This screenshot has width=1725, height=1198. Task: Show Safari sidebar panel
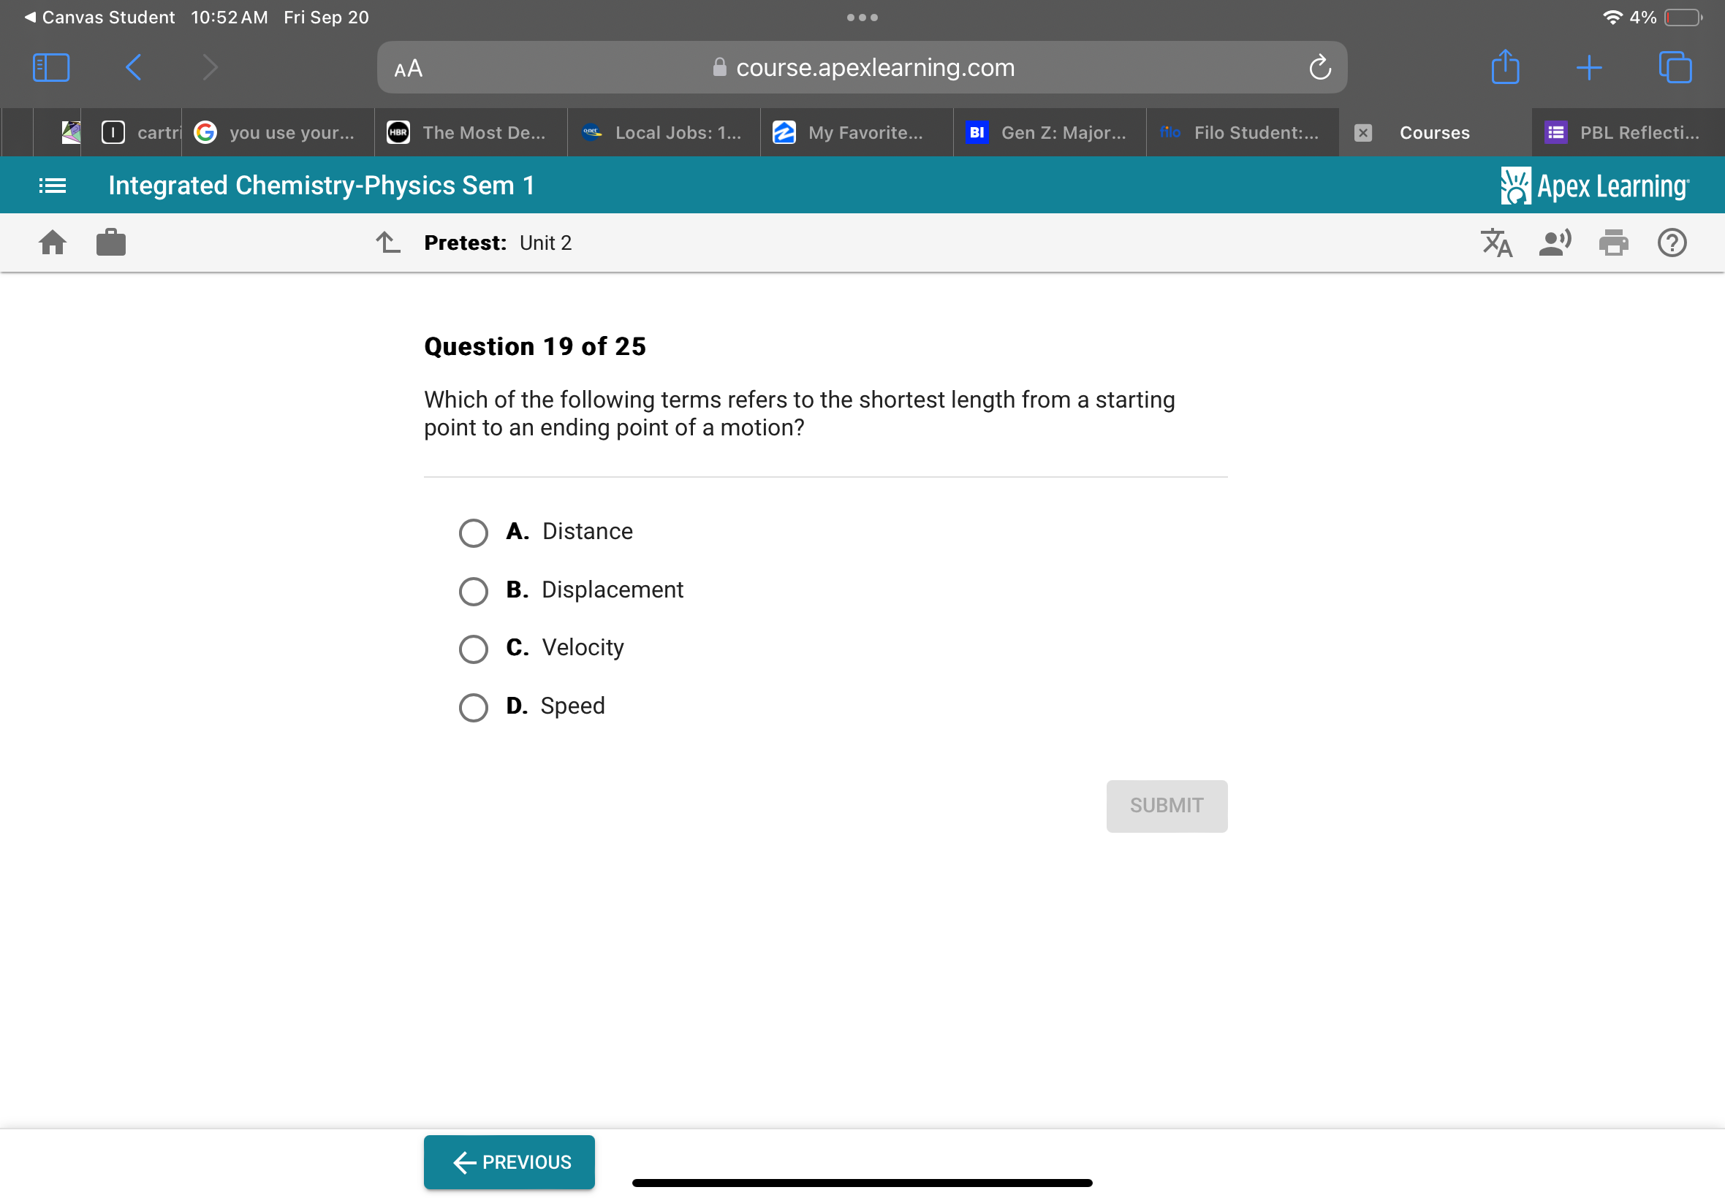click(51, 67)
